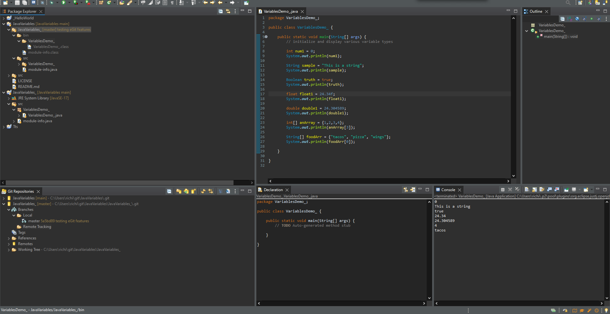Launch the Debug tool
This screenshot has width=610, height=314.
pyautogui.click(x=52, y=3)
